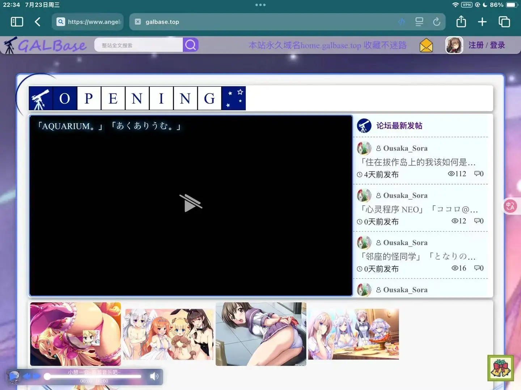Image resolution: width=521 pixels, height=390 pixels.
Task: Open the multitasking three-dot menu
Action: [260, 5]
